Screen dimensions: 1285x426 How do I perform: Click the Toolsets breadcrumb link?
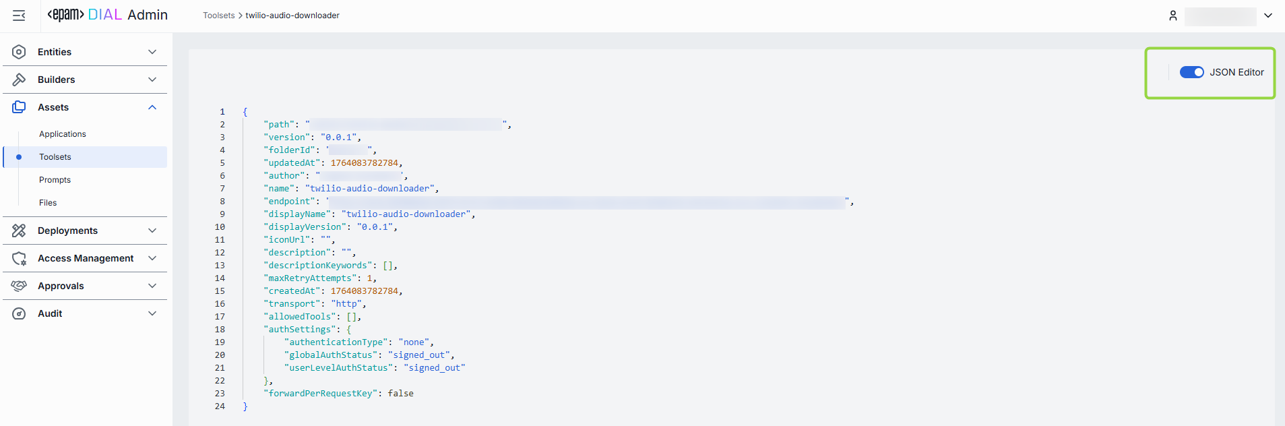point(219,16)
